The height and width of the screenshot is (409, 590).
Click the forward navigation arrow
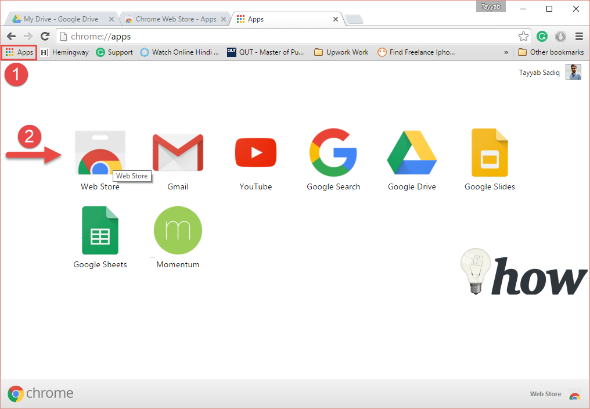coord(28,37)
